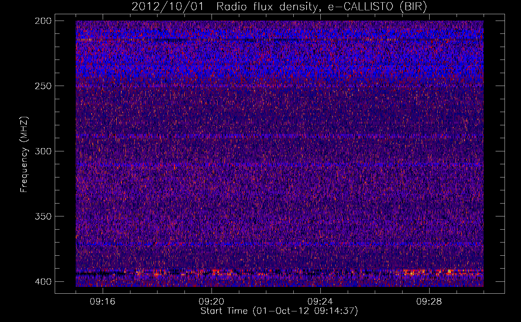521x322 pixels.
Task: Click the 09:28 time tick label
Action: (x=429, y=302)
